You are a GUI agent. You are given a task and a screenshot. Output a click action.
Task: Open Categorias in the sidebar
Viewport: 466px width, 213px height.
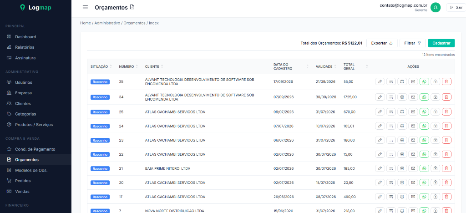35,114
